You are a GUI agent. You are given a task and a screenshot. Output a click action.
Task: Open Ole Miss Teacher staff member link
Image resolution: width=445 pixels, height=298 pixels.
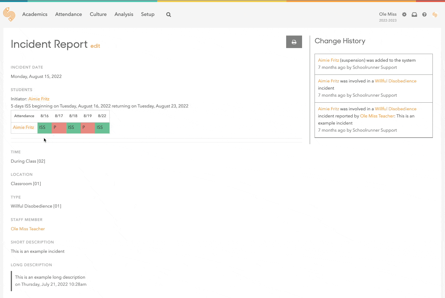click(x=28, y=229)
